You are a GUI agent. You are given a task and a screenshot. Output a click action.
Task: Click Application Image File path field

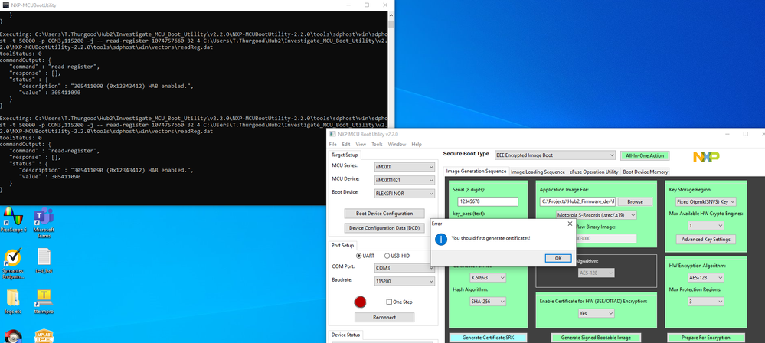point(577,201)
